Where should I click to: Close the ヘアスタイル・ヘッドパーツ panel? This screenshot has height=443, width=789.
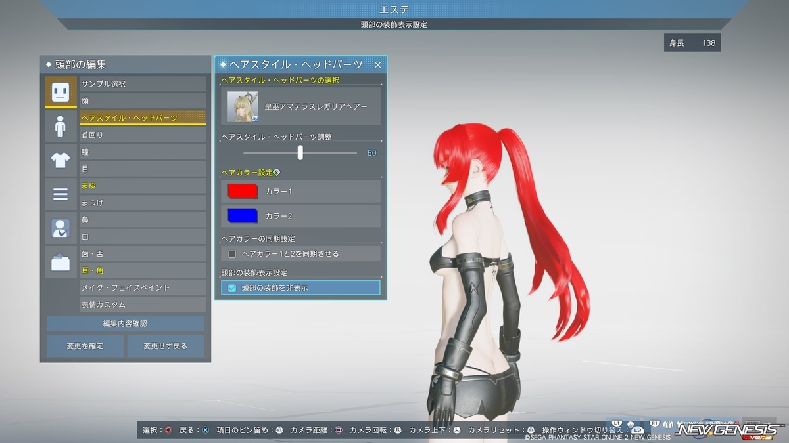(x=377, y=64)
